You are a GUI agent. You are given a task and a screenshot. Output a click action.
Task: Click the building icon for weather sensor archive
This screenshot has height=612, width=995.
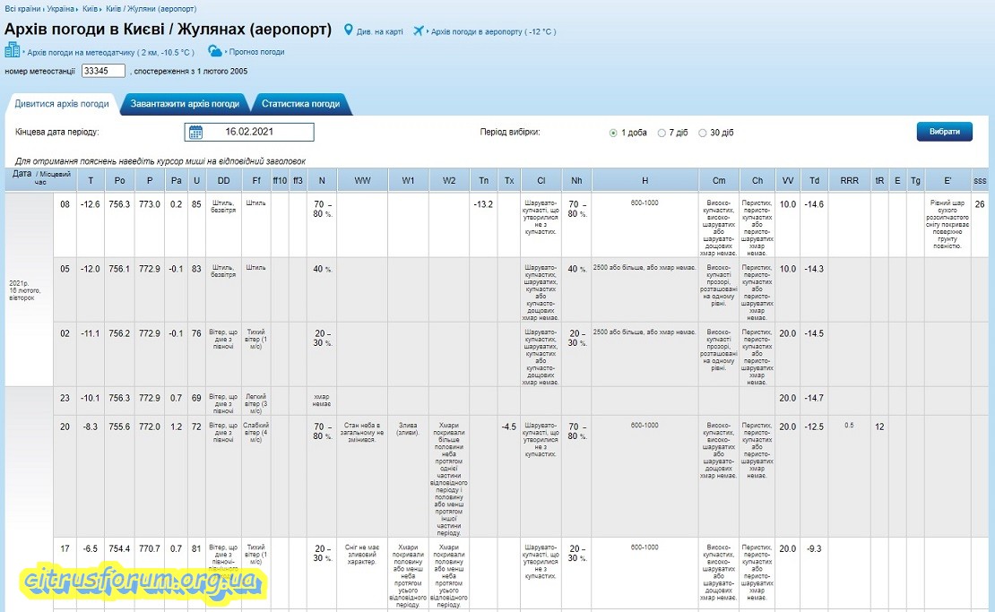[x=13, y=51]
